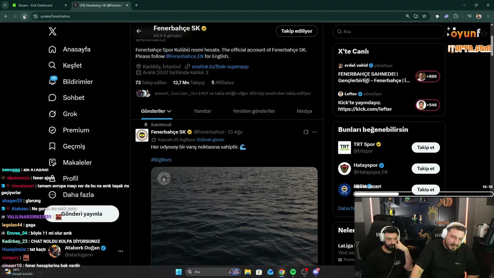
Task: Click the X search field Ara
Action: [x=389, y=32]
